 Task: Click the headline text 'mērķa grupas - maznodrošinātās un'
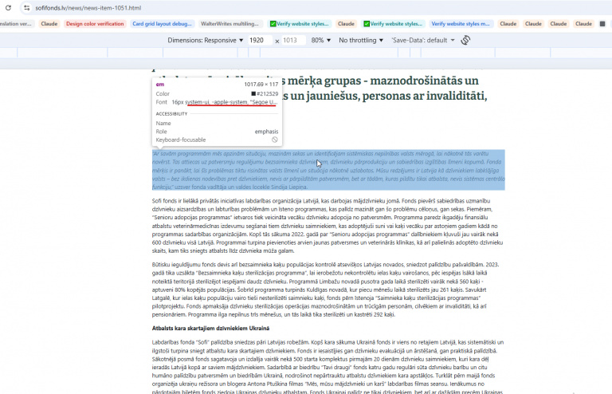click(x=381, y=81)
